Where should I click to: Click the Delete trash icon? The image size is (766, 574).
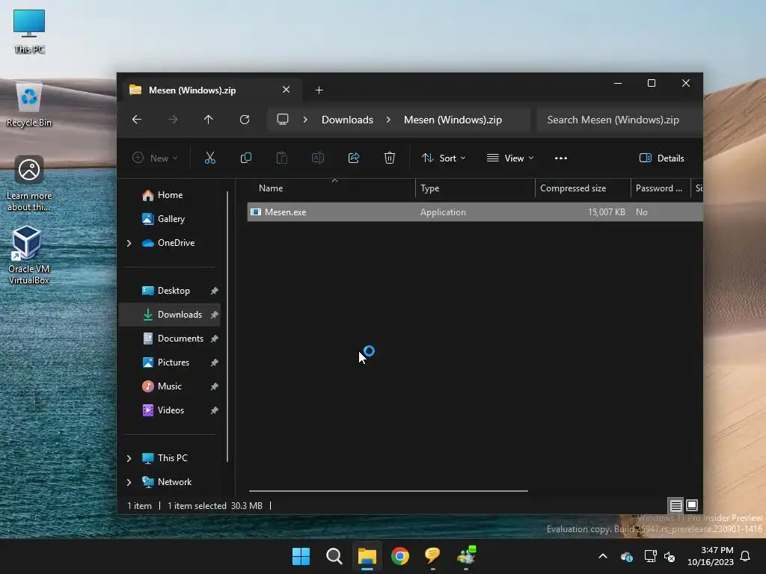[x=389, y=158]
